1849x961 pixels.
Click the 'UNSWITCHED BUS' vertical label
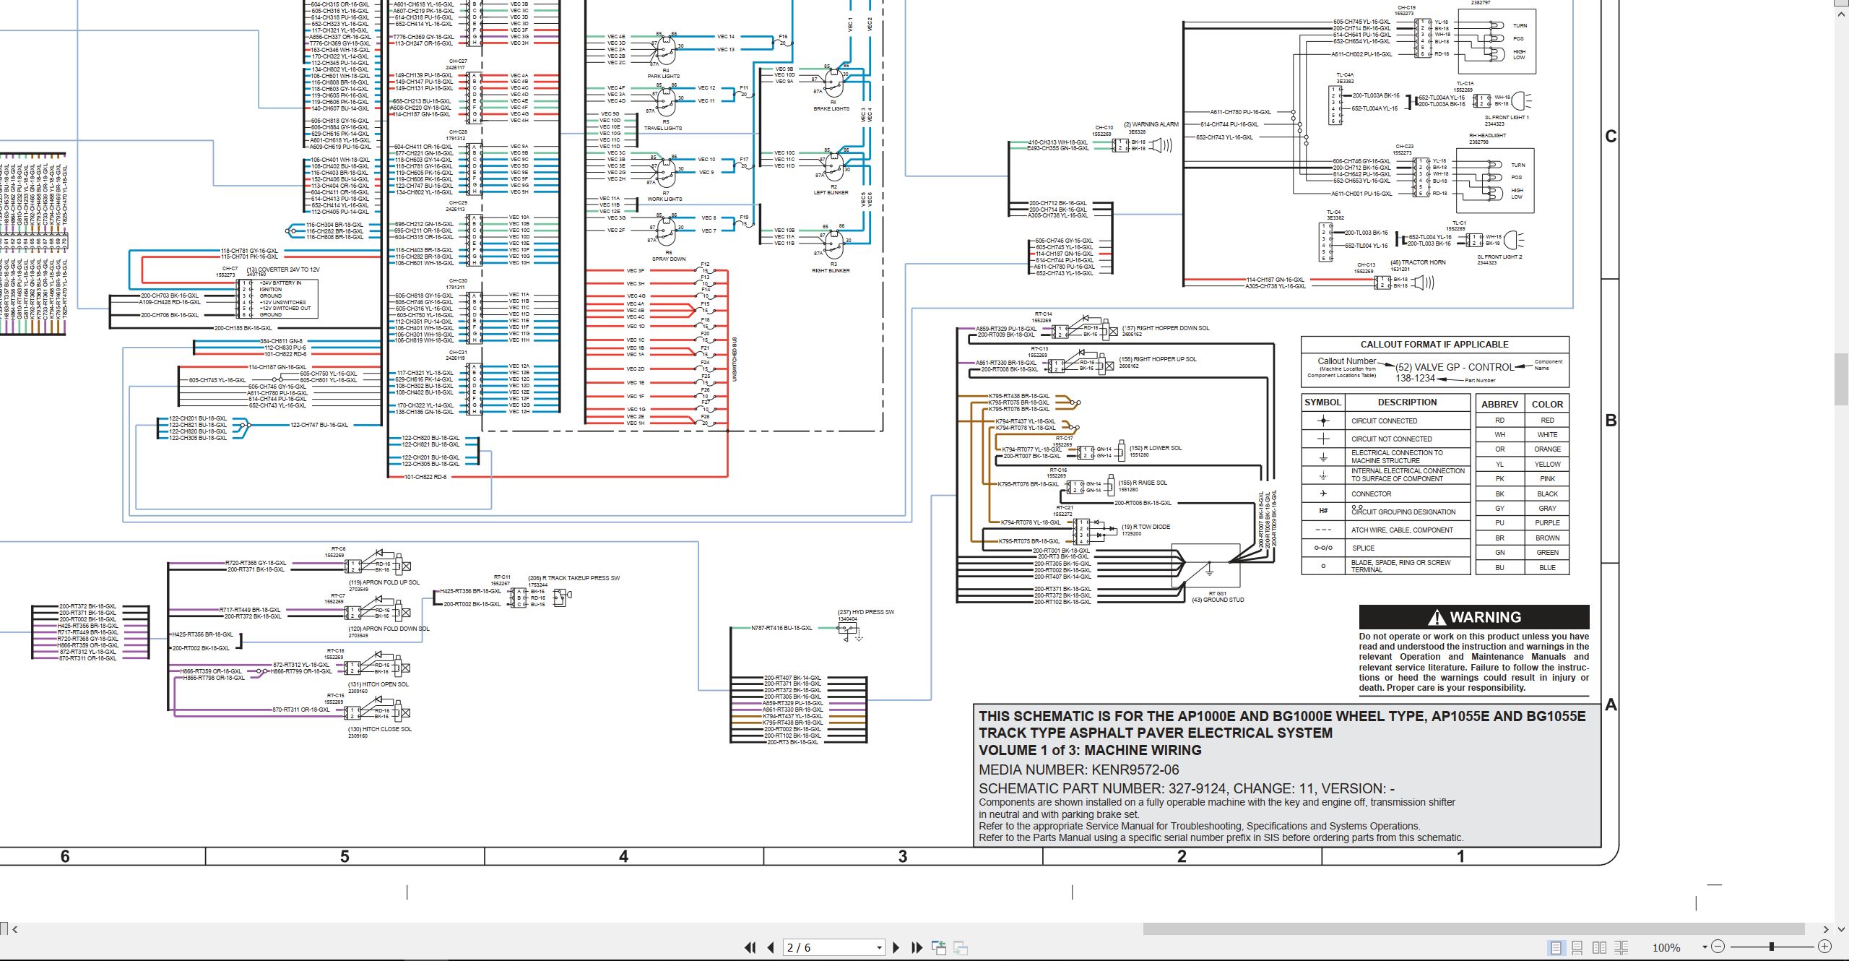click(x=735, y=359)
